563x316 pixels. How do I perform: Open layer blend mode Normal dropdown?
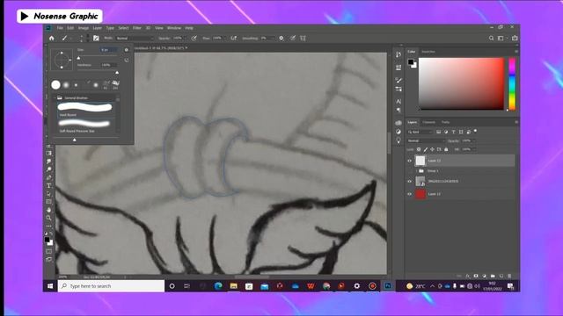[426, 140]
